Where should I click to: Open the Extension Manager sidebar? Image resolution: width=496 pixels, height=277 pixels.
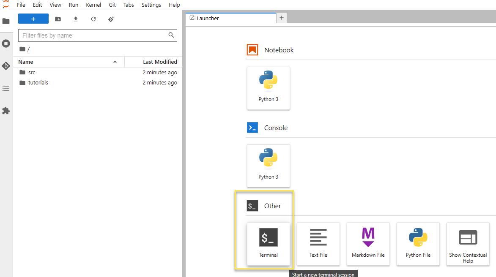coord(6,111)
